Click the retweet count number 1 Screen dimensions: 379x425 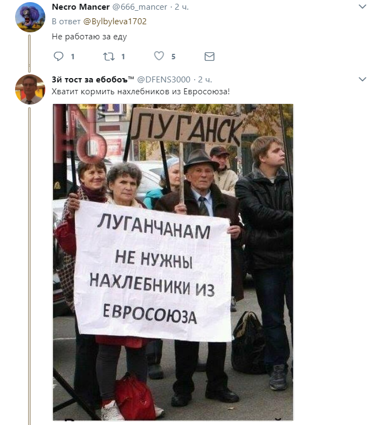click(x=123, y=57)
